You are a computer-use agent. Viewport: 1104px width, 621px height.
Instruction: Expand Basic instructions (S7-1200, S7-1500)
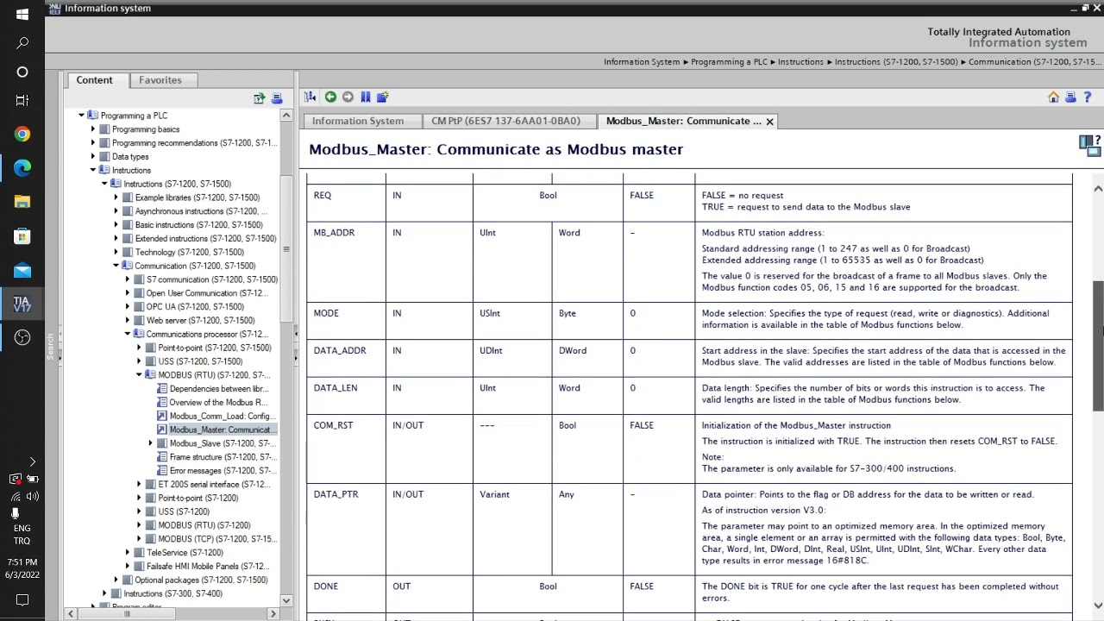[116, 225]
